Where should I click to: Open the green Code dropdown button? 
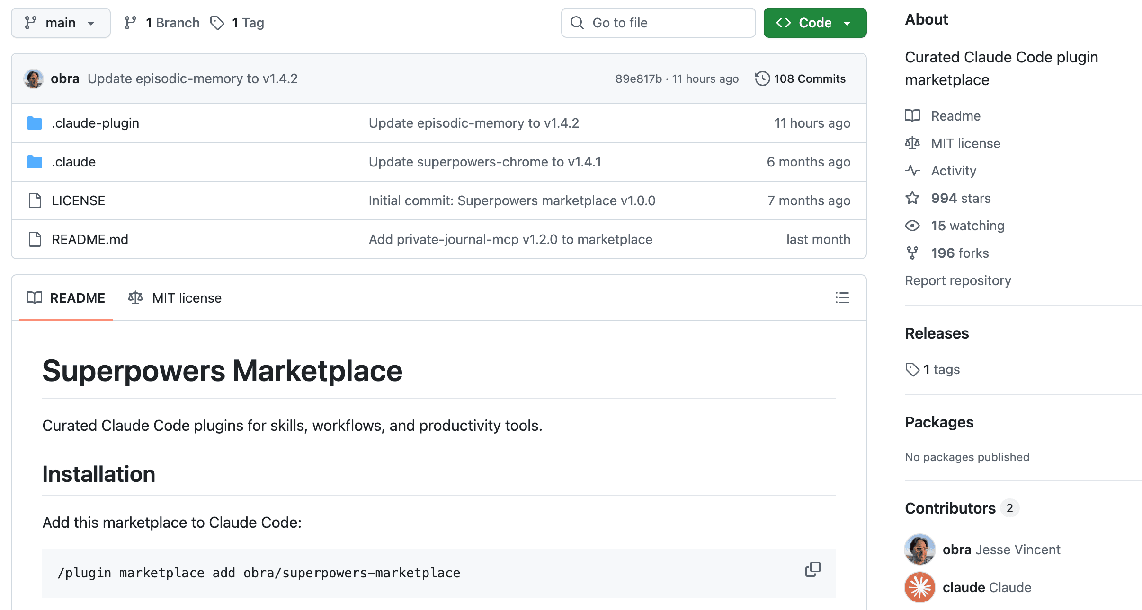(815, 23)
